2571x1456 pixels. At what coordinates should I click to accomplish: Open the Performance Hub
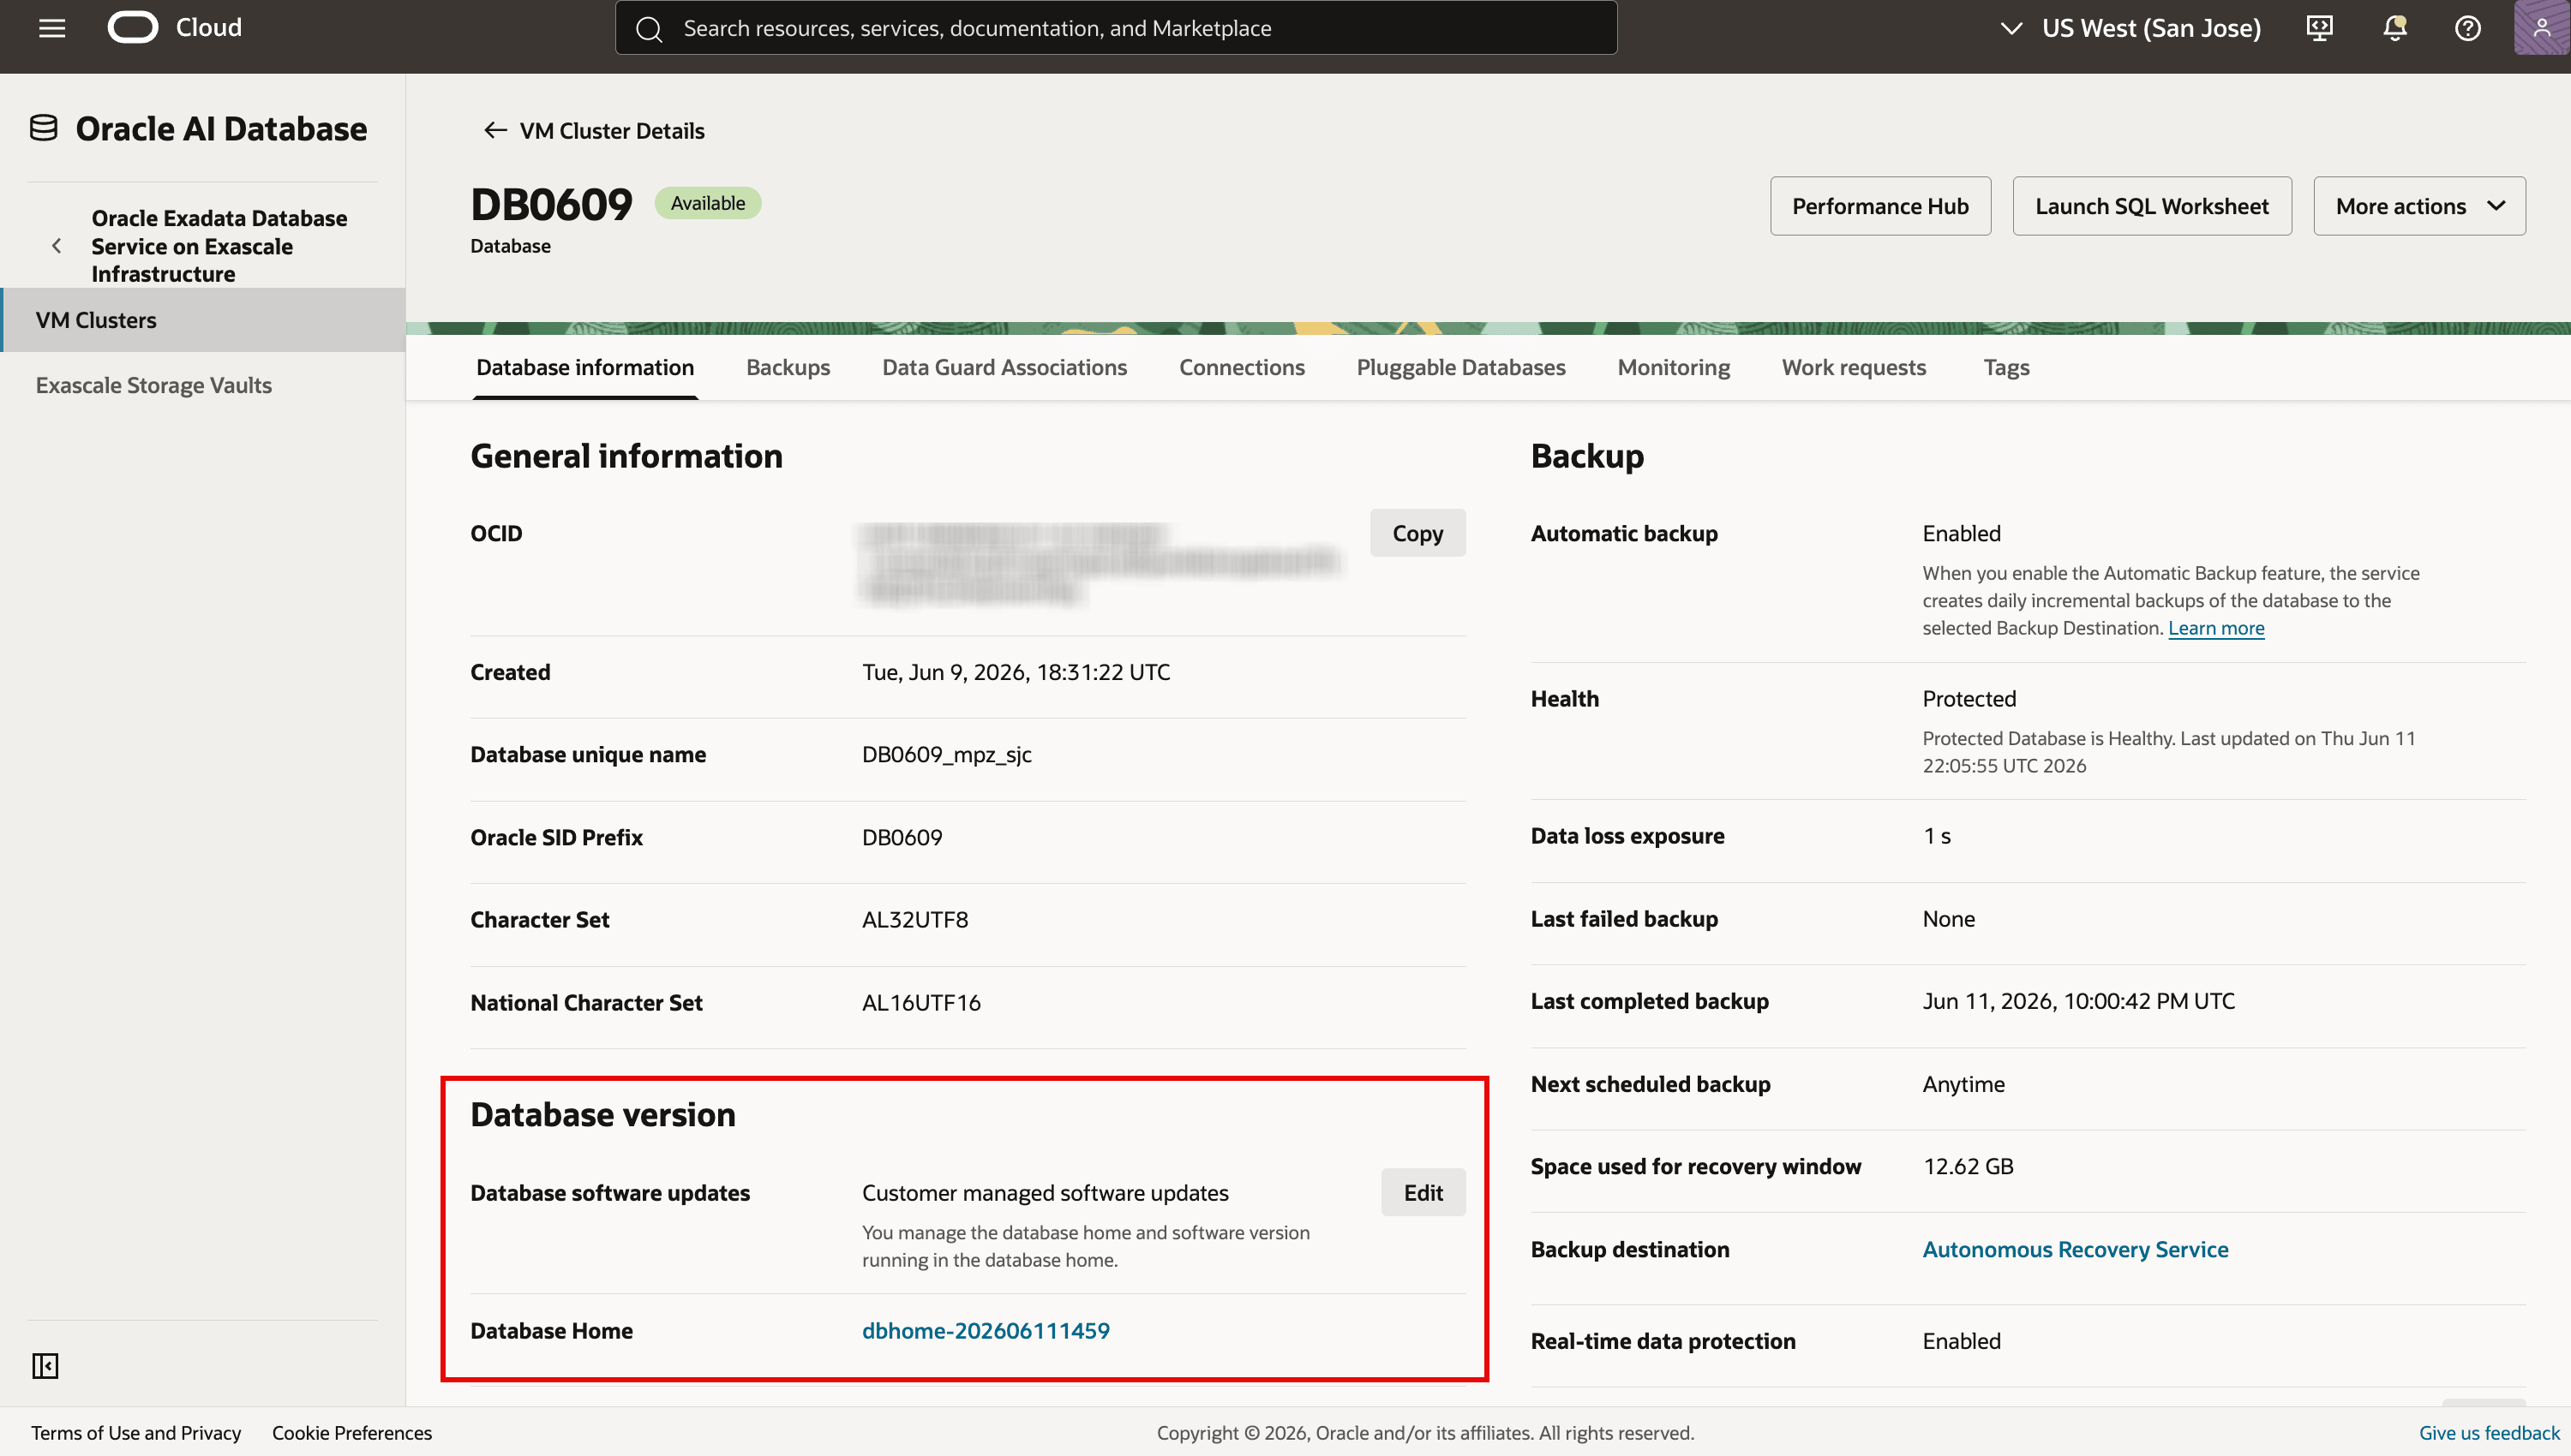(1879, 206)
